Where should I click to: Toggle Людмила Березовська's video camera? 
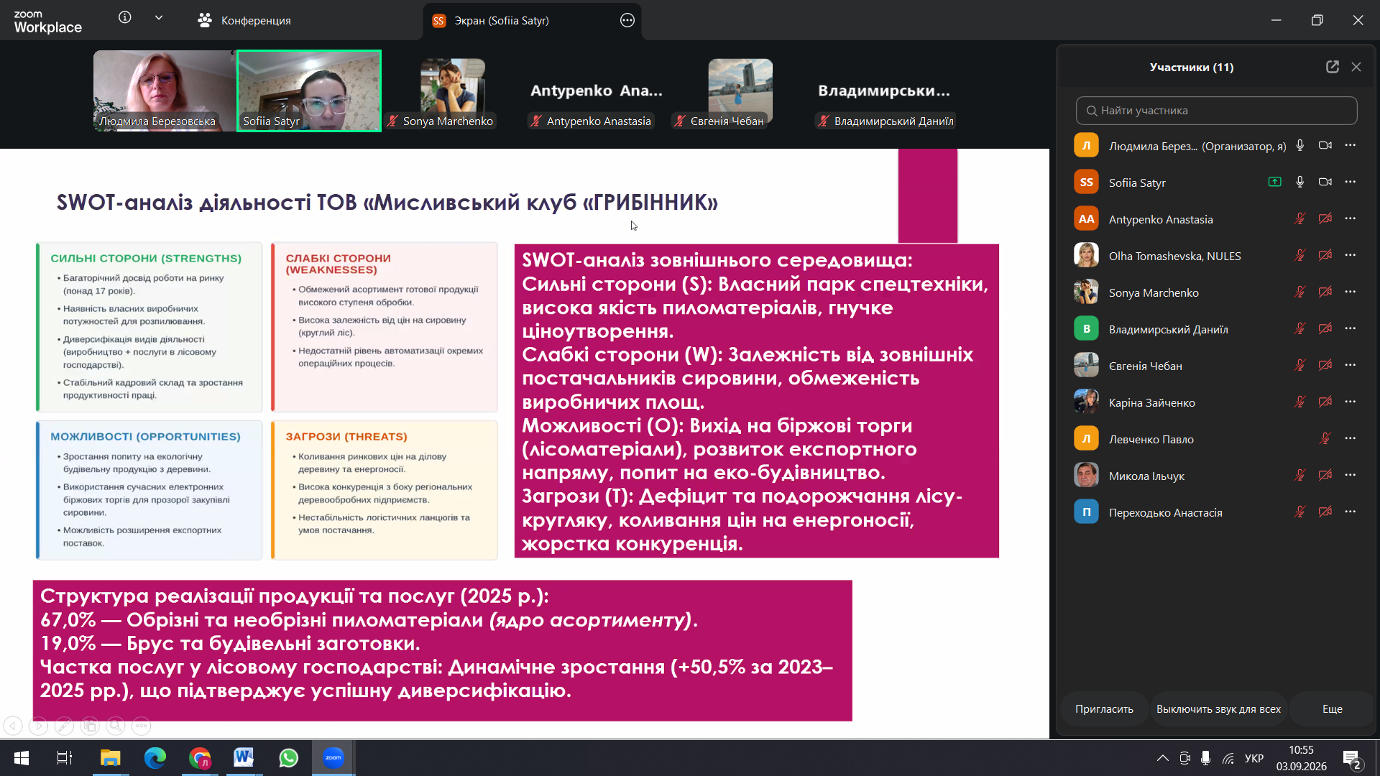click(1325, 145)
